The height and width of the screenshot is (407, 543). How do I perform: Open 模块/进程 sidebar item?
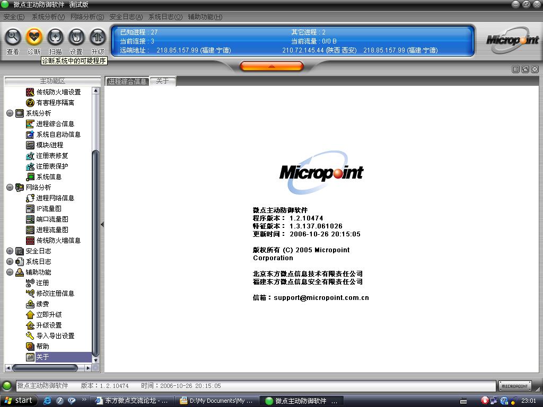point(45,145)
